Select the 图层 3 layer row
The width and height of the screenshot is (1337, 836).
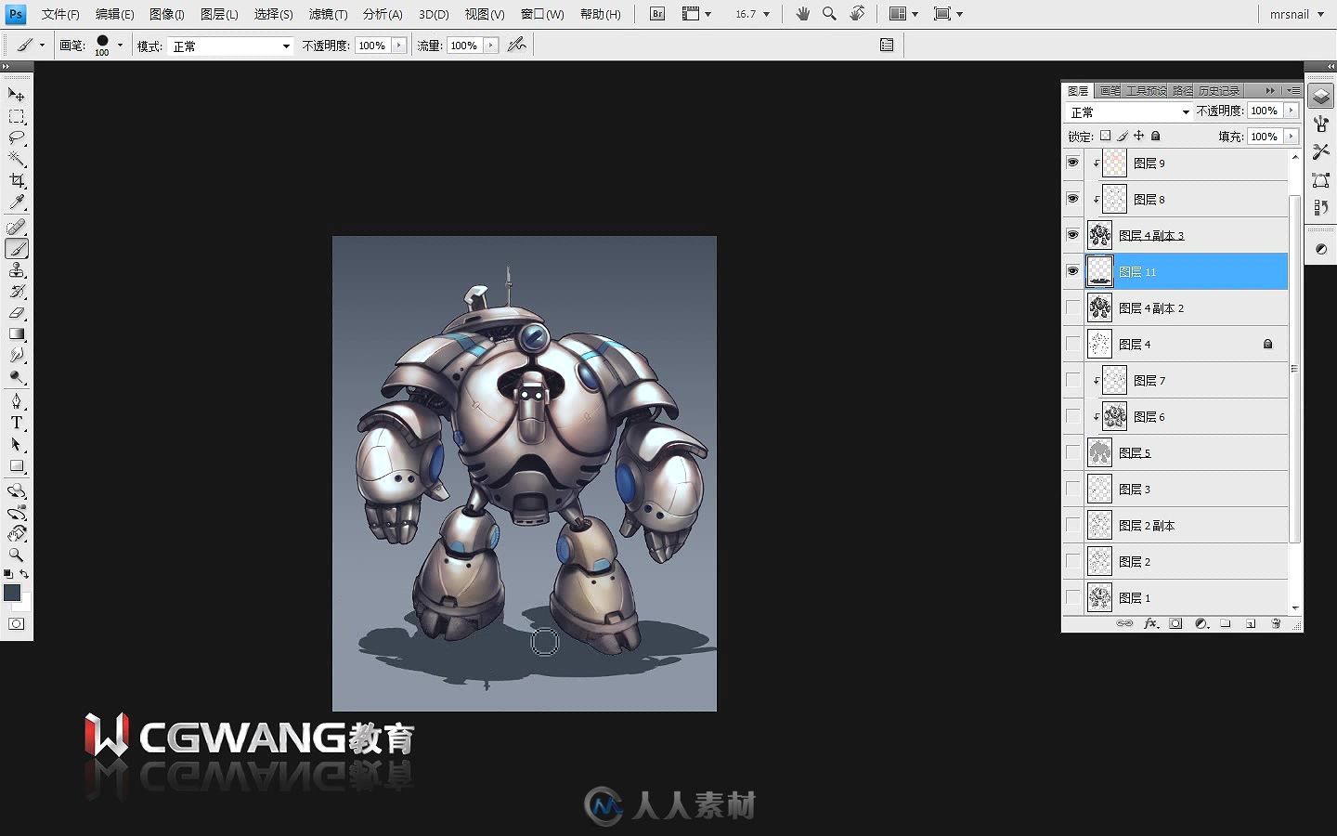(1186, 489)
